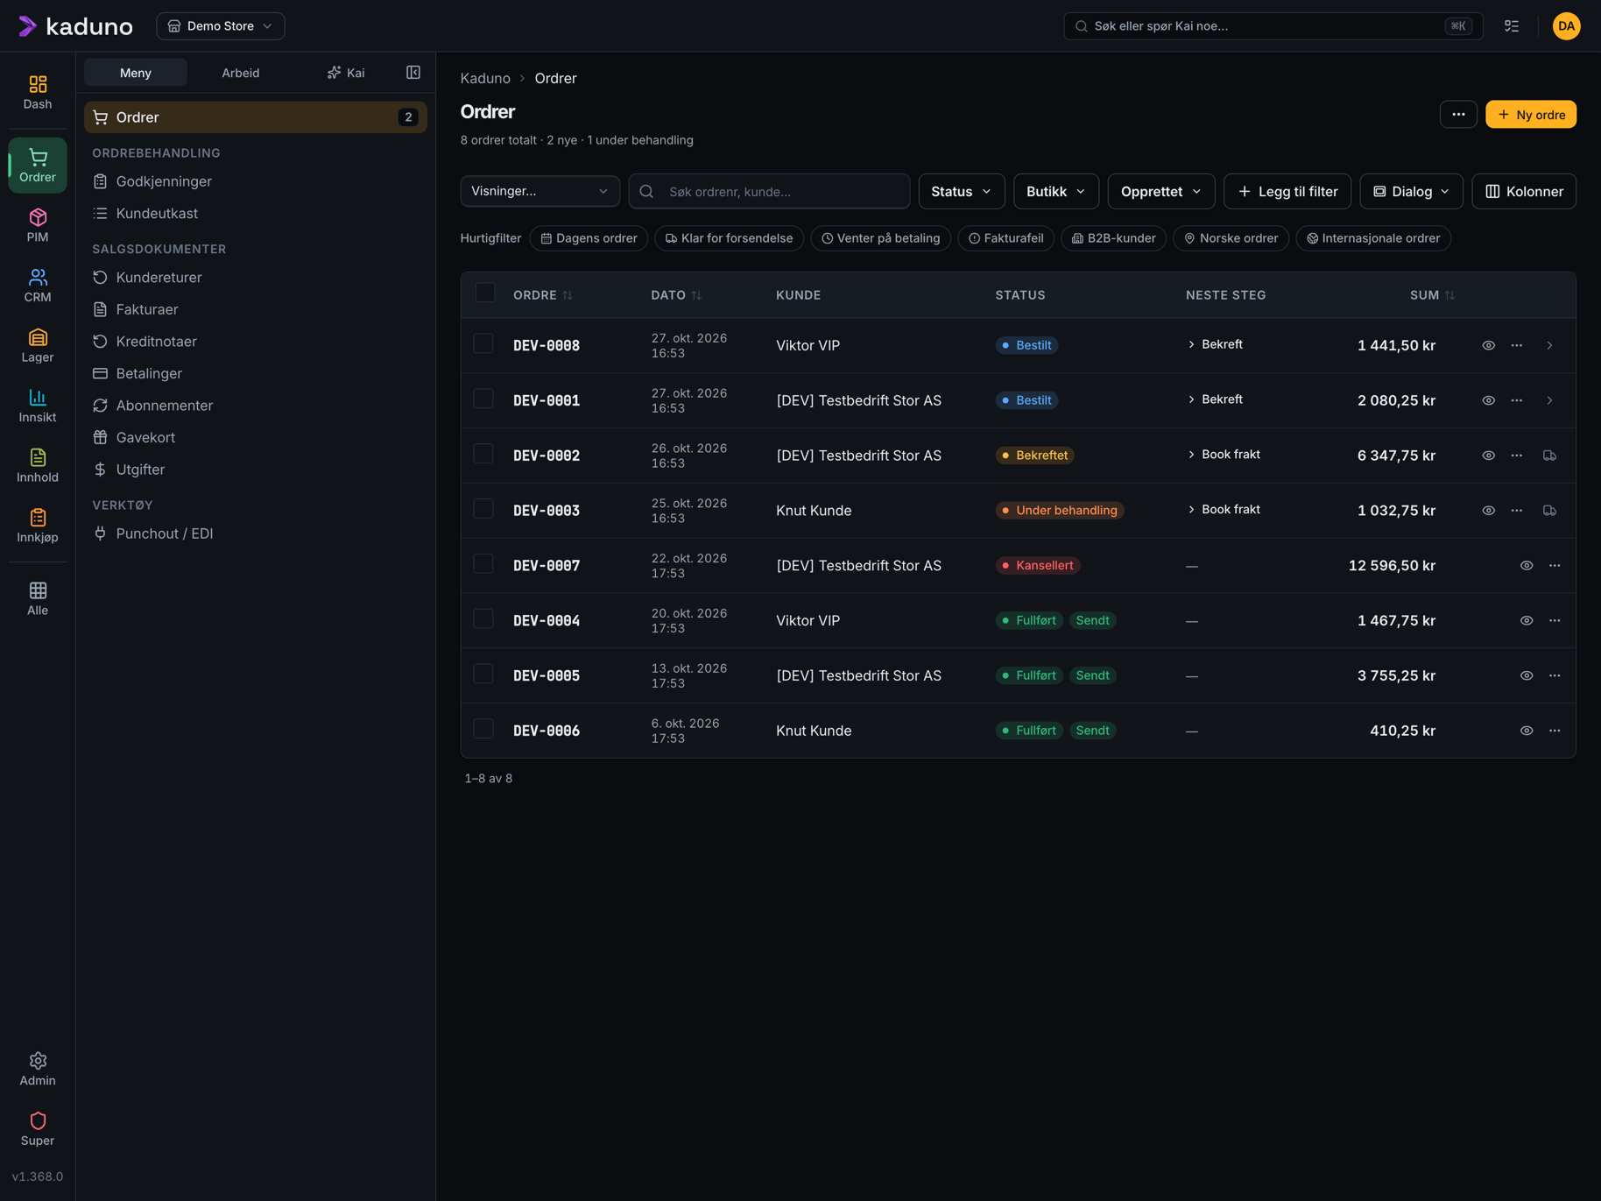Focus the Kai global search box
The width and height of the screenshot is (1601, 1201).
pyautogui.click(x=1273, y=26)
